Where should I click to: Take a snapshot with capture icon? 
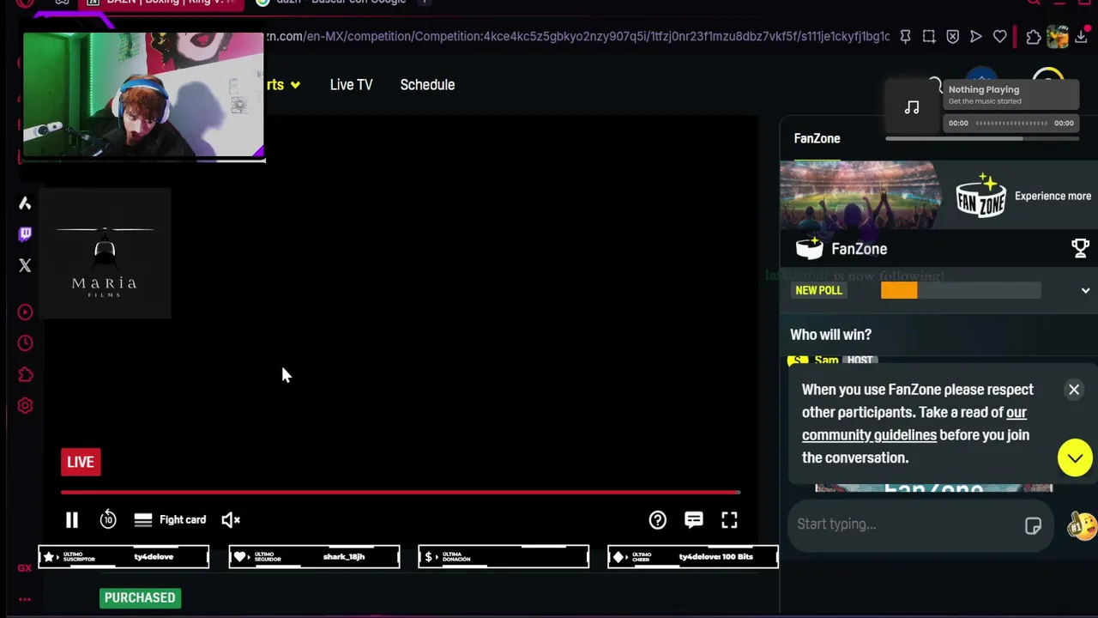click(x=929, y=37)
